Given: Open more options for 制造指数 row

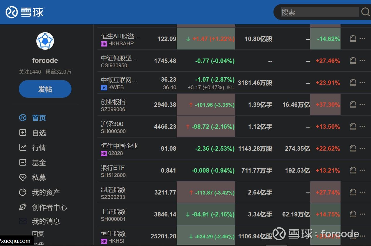Looking at the screenshot, I should (362, 192).
